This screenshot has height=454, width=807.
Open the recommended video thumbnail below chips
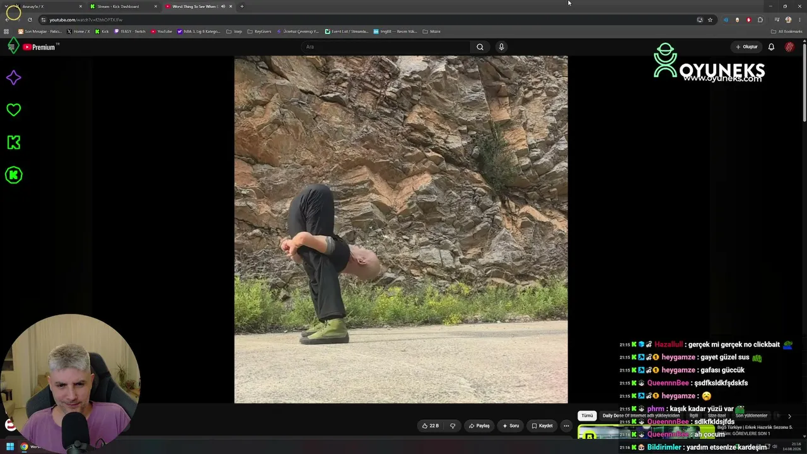[646, 432]
